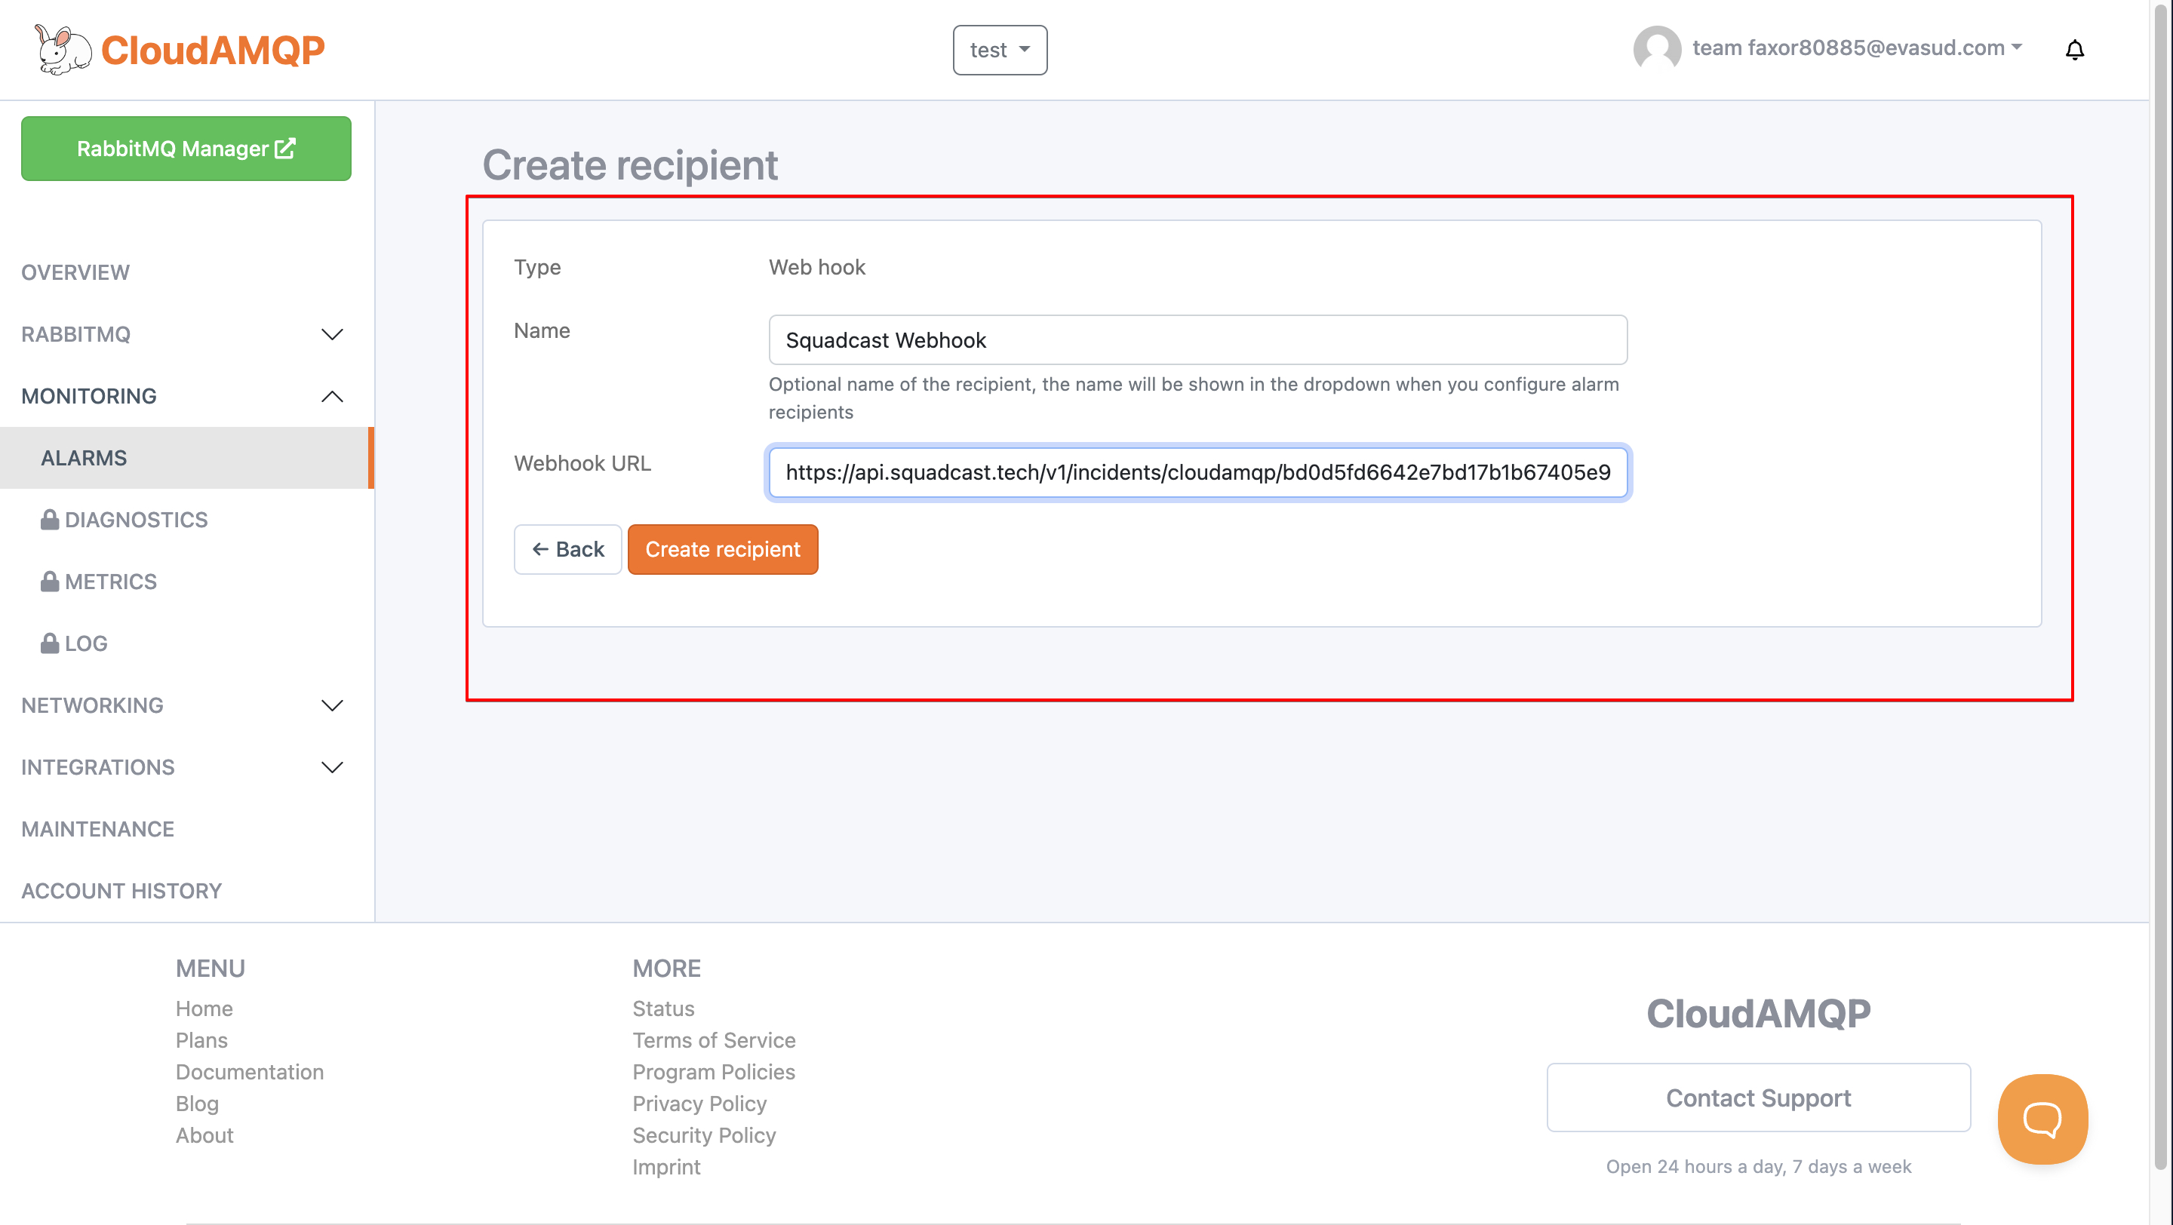Click the lock icon next to METRICS

[51, 581]
